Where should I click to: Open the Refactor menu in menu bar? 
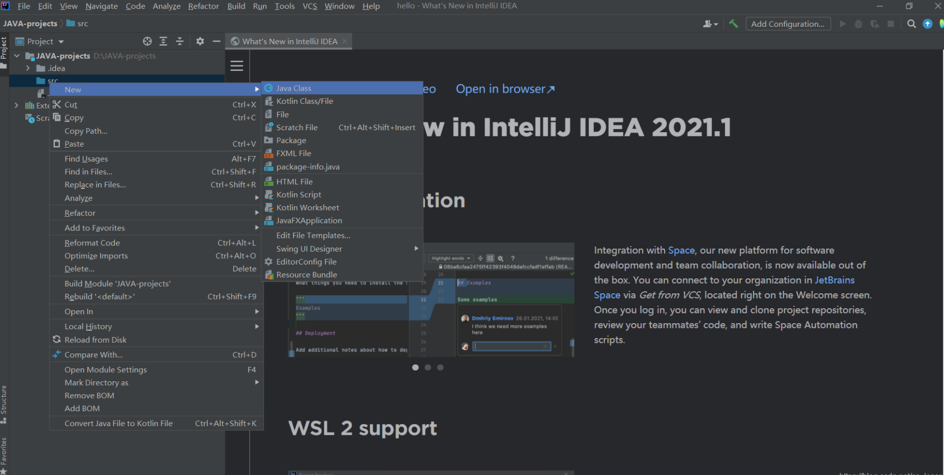[x=204, y=6]
